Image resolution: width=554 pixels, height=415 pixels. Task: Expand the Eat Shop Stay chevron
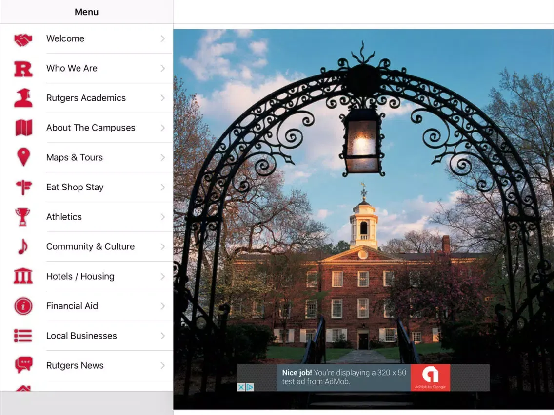coord(163,187)
